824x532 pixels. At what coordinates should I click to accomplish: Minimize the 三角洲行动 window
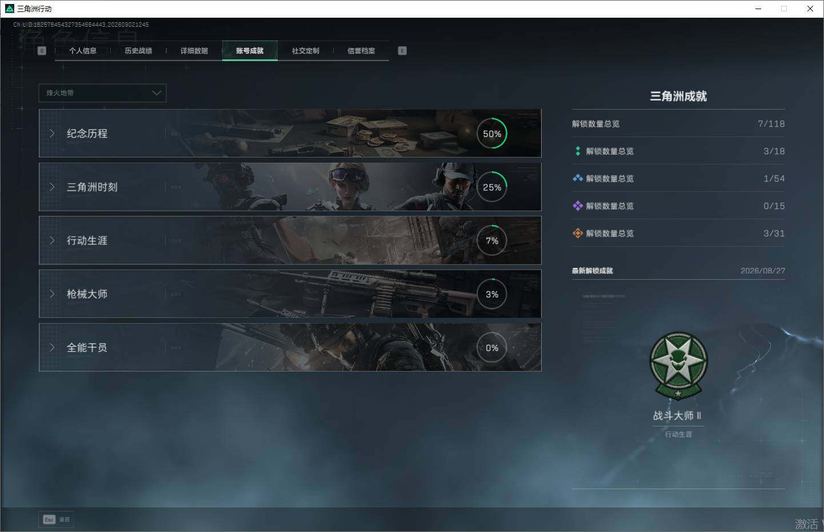[758, 9]
